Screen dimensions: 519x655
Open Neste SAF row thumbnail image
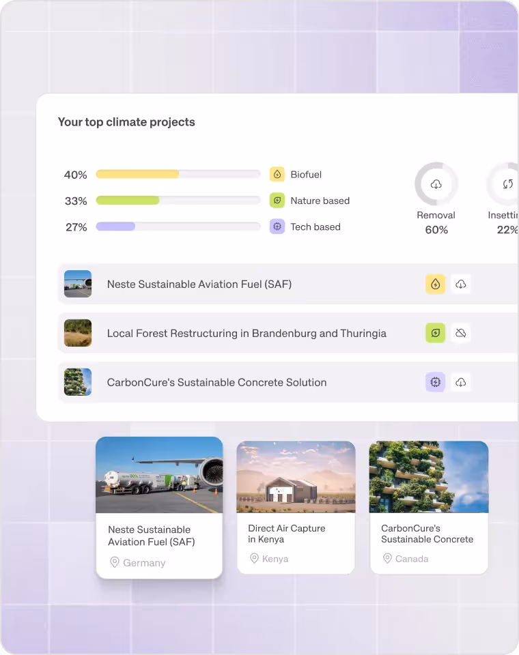tap(78, 284)
